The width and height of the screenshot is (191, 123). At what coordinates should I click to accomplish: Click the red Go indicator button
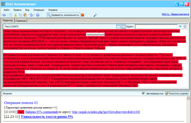coord(21,112)
